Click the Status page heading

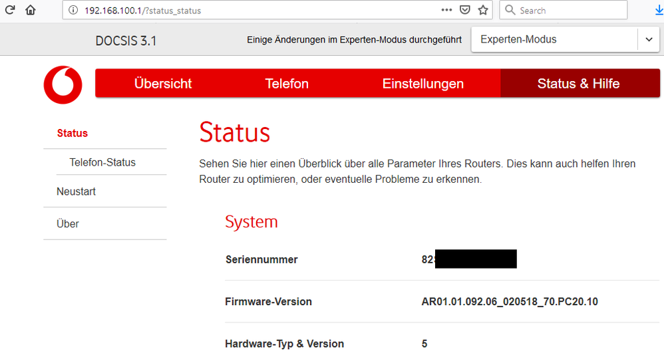pos(235,132)
